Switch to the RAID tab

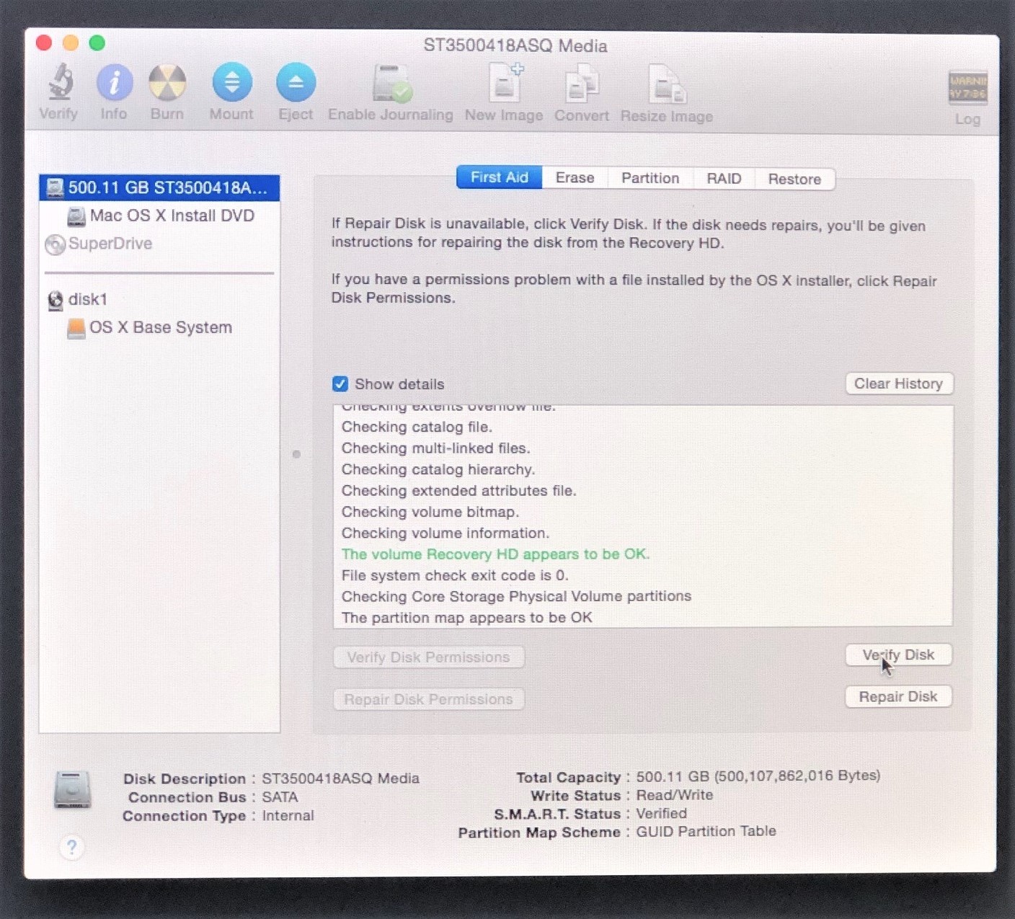[724, 179]
